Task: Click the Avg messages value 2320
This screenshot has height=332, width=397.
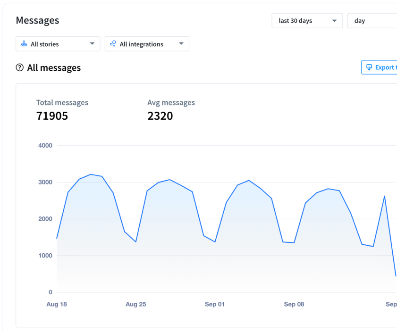Action: [160, 116]
